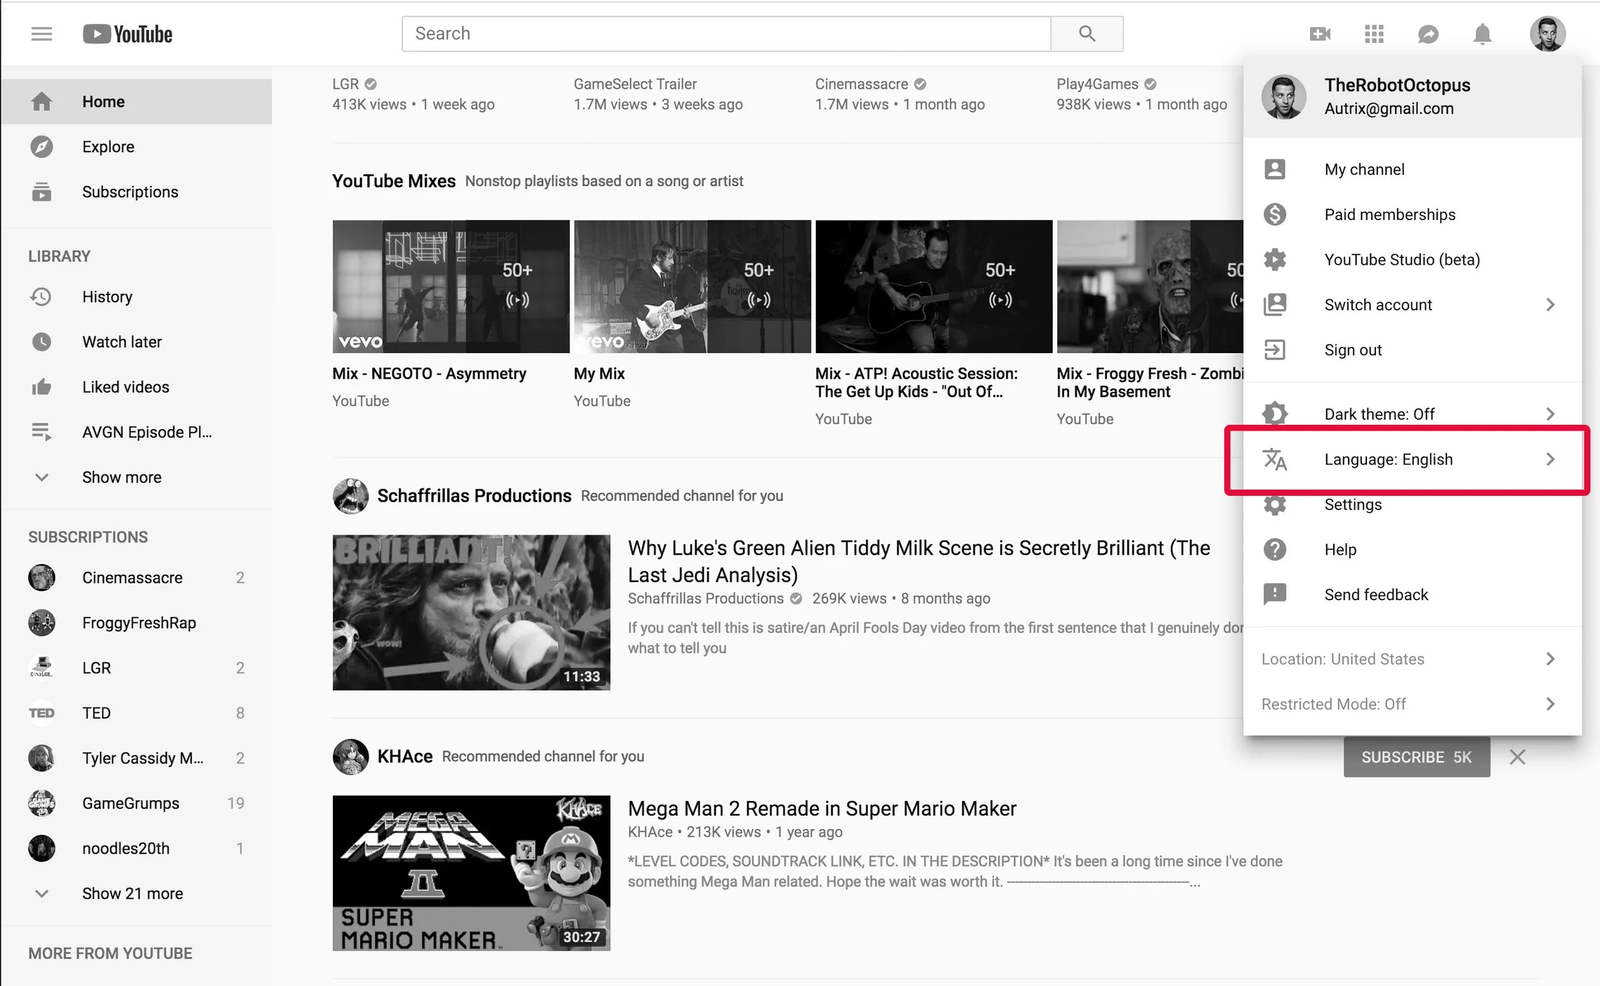This screenshot has height=986, width=1600.
Task: Select Settings in account menu
Action: point(1412,505)
